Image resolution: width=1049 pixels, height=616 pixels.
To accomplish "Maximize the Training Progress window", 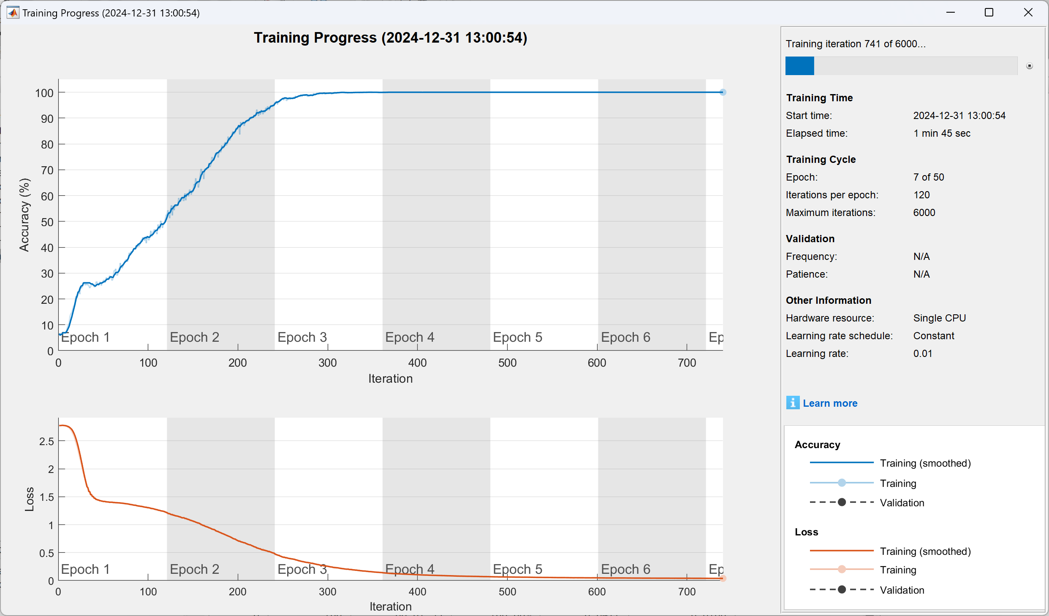I will [x=989, y=13].
